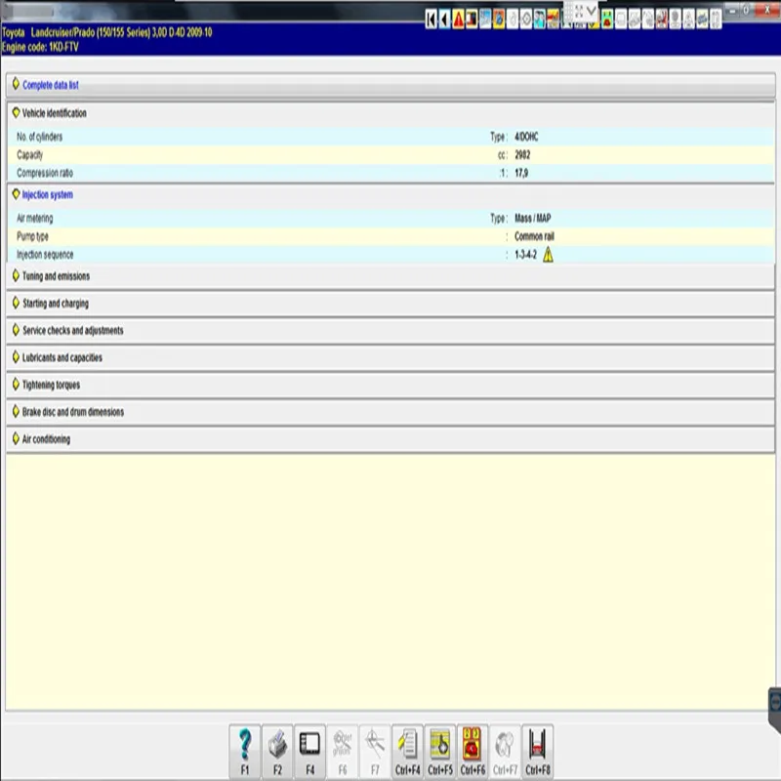This screenshot has height=781, width=781.
Task: Print the page with the F2 printer button
Action: point(277,751)
